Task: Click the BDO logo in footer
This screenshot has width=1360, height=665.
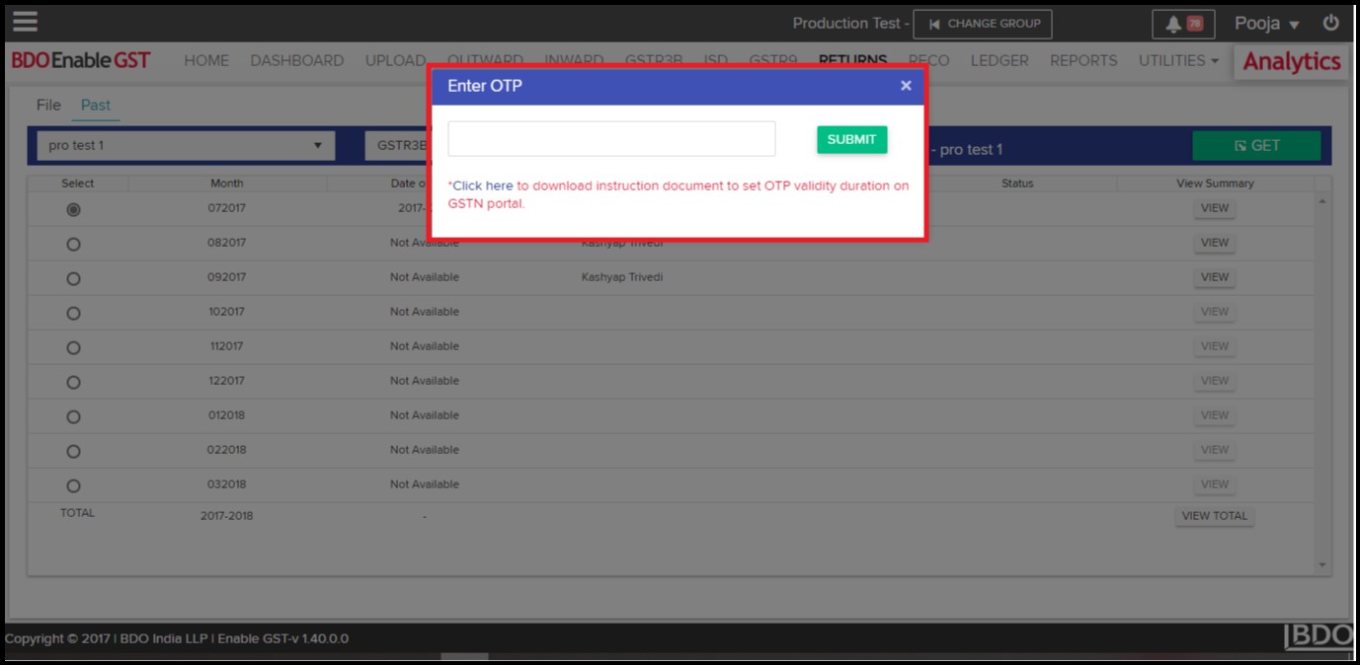Action: 1318,637
